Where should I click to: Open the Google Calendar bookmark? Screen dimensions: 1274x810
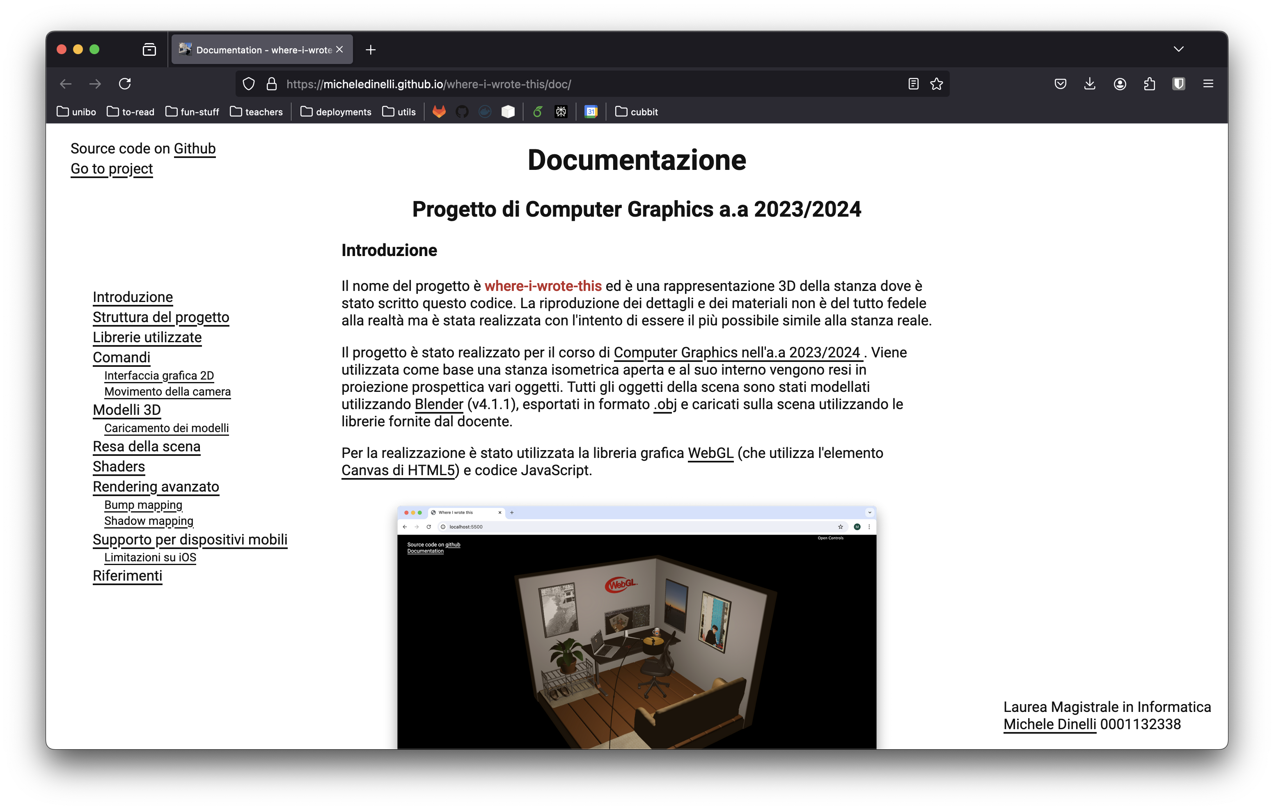tap(591, 112)
